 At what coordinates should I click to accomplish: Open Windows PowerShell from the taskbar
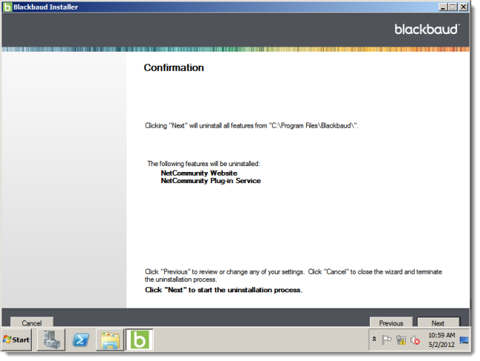pos(81,340)
